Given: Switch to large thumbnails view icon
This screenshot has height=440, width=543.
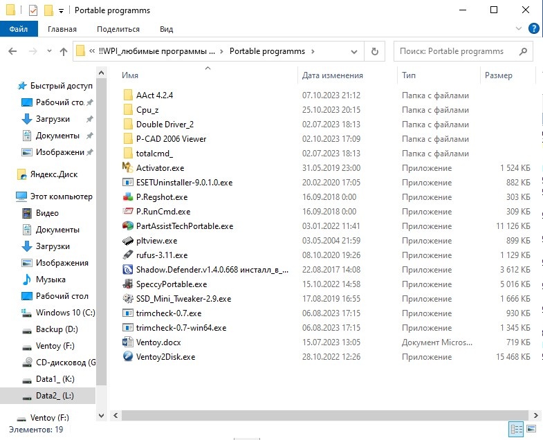Looking at the screenshot, I should pyautogui.click(x=531, y=429).
